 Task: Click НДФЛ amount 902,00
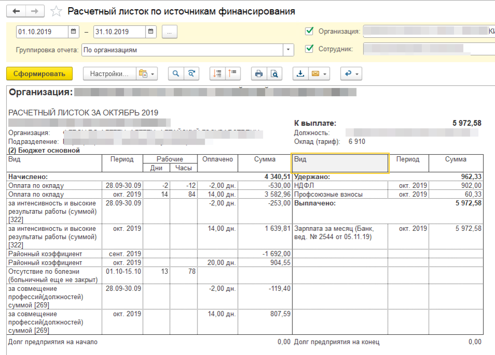click(471, 185)
